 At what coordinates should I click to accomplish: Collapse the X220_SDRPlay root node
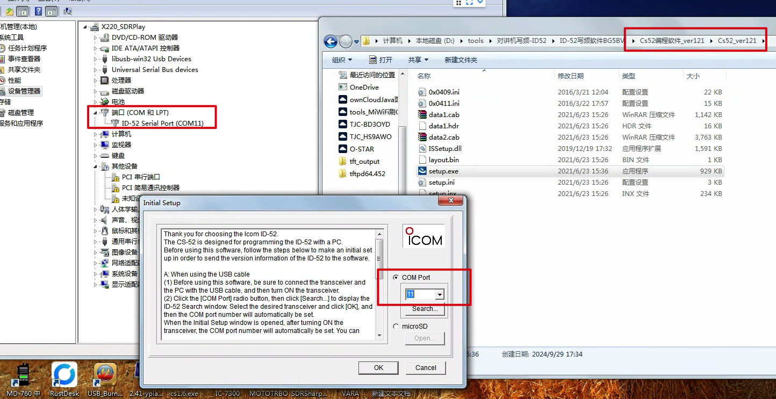[x=85, y=27]
